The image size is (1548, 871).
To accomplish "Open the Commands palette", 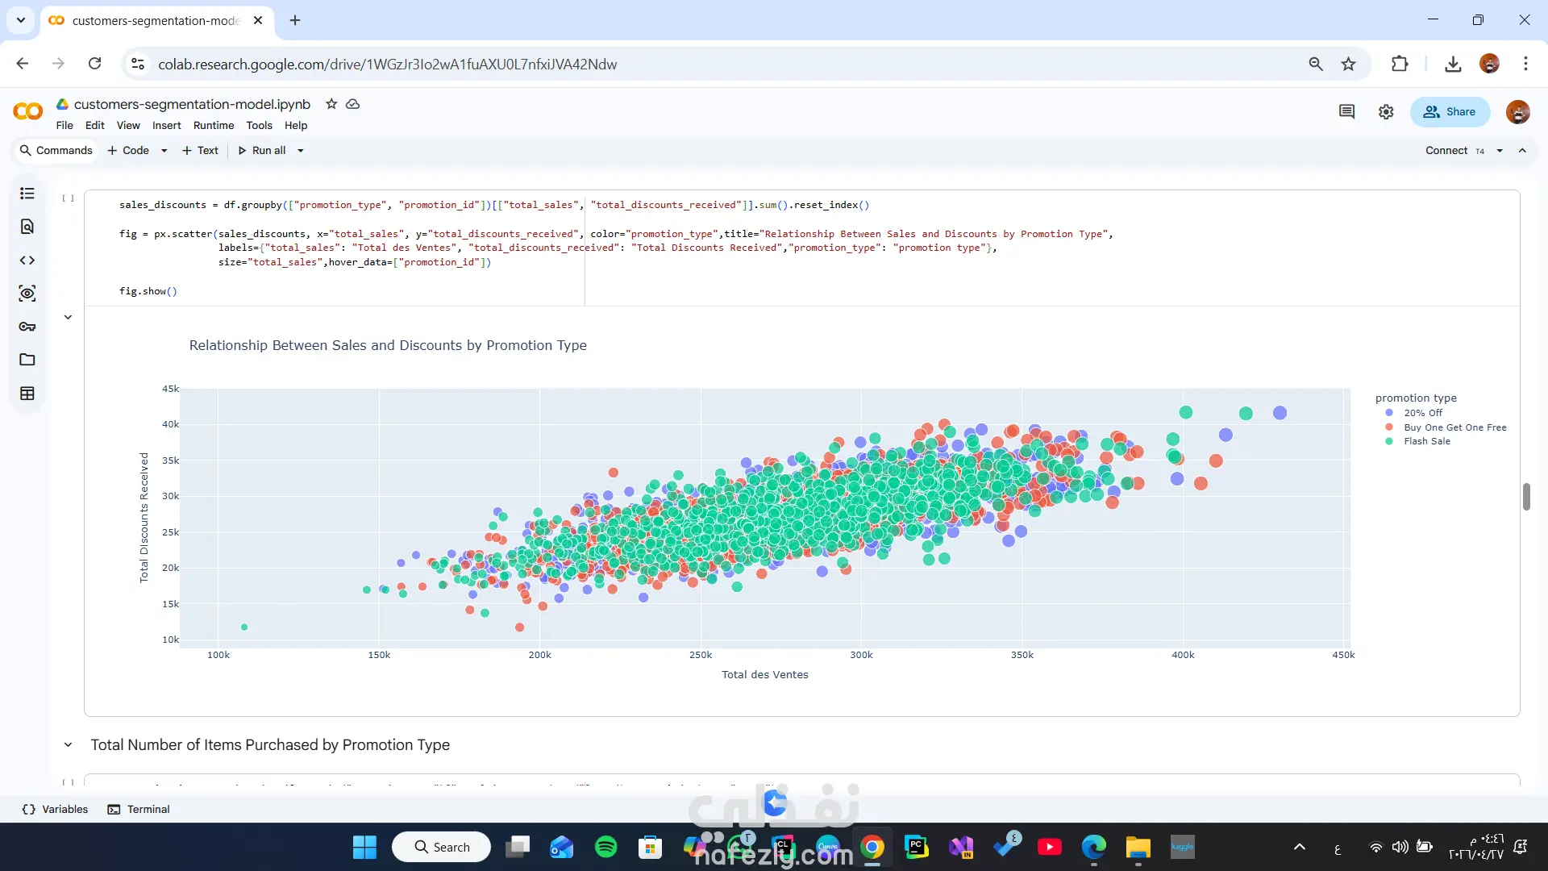I will (56, 151).
